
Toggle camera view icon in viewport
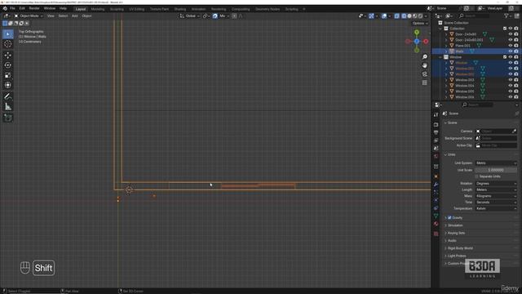[424, 74]
